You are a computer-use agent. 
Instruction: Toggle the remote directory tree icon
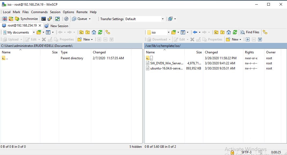click(265, 32)
